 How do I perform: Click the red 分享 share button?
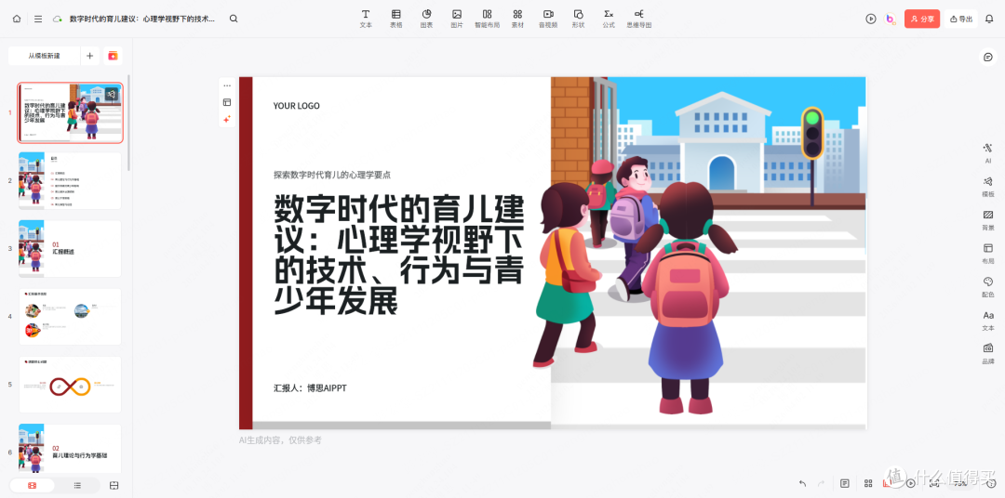point(922,20)
